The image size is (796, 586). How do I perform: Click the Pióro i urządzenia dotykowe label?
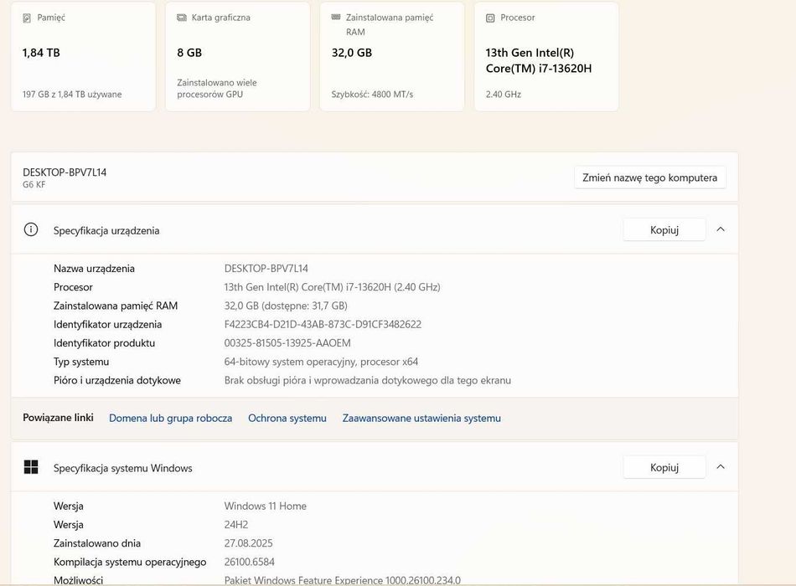[117, 381]
